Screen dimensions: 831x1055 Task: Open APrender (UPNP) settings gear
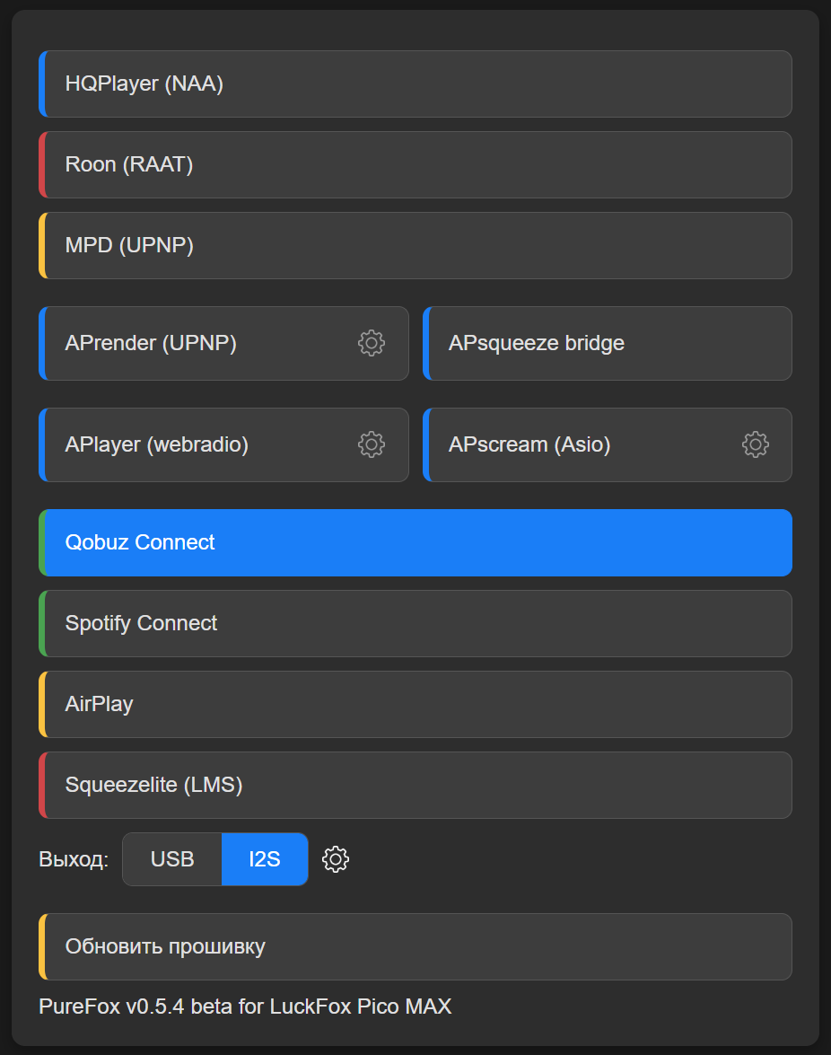(372, 343)
